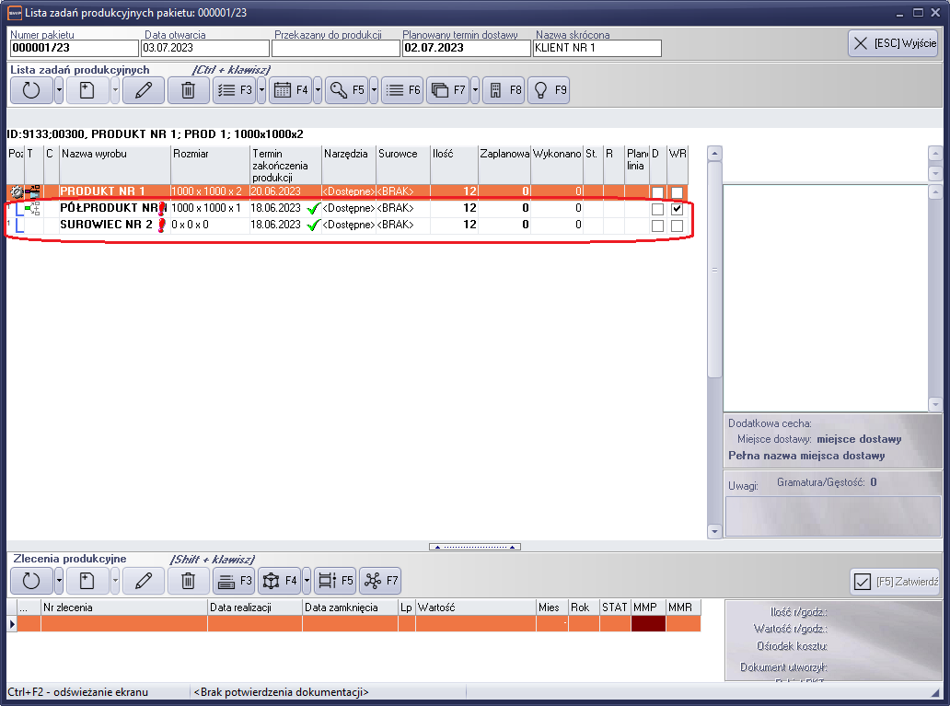This screenshot has height=706, width=950.
Task: Click the key-shaped F5 toolbar button
Action: coord(346,90)
